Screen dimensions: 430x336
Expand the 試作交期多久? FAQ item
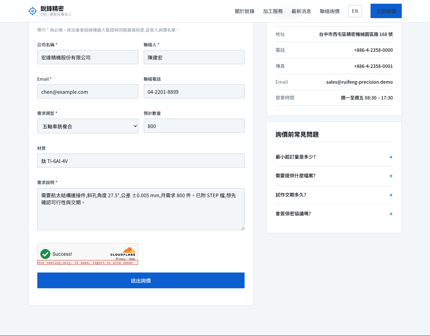click(334, 195)
